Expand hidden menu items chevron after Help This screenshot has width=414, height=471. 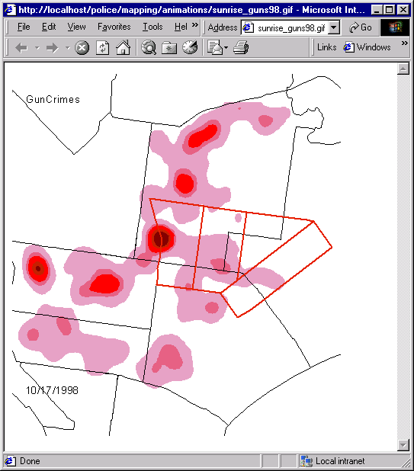[195, 25]
